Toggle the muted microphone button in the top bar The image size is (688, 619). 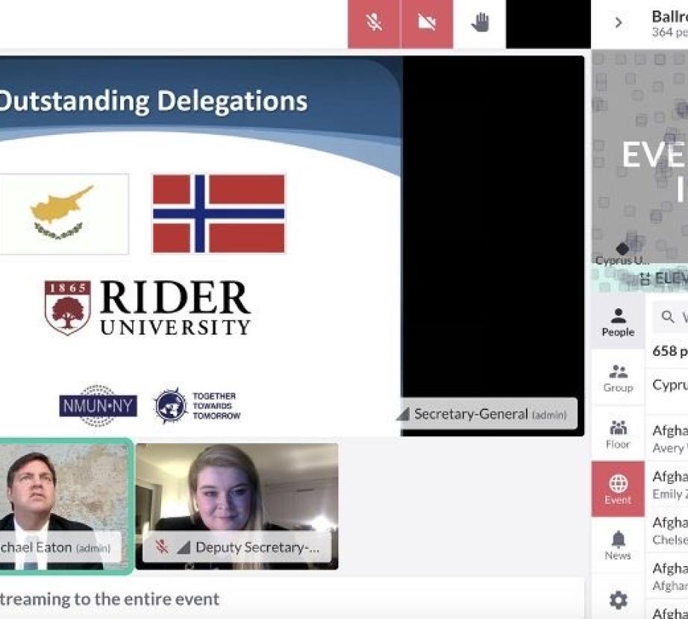(x=374, y=24)
